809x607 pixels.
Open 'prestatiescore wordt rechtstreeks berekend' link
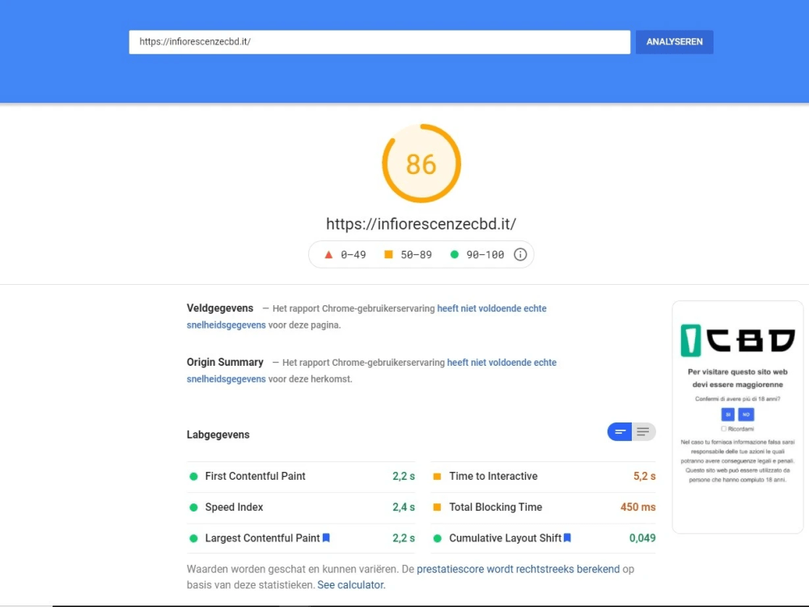click(518, 569)
